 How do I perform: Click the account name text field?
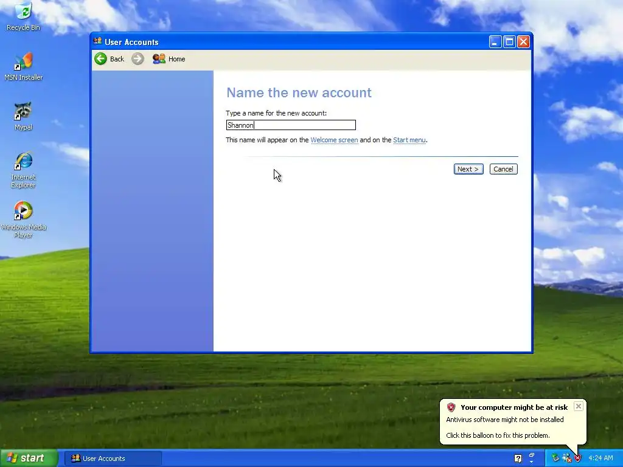(x=291, y=125)
